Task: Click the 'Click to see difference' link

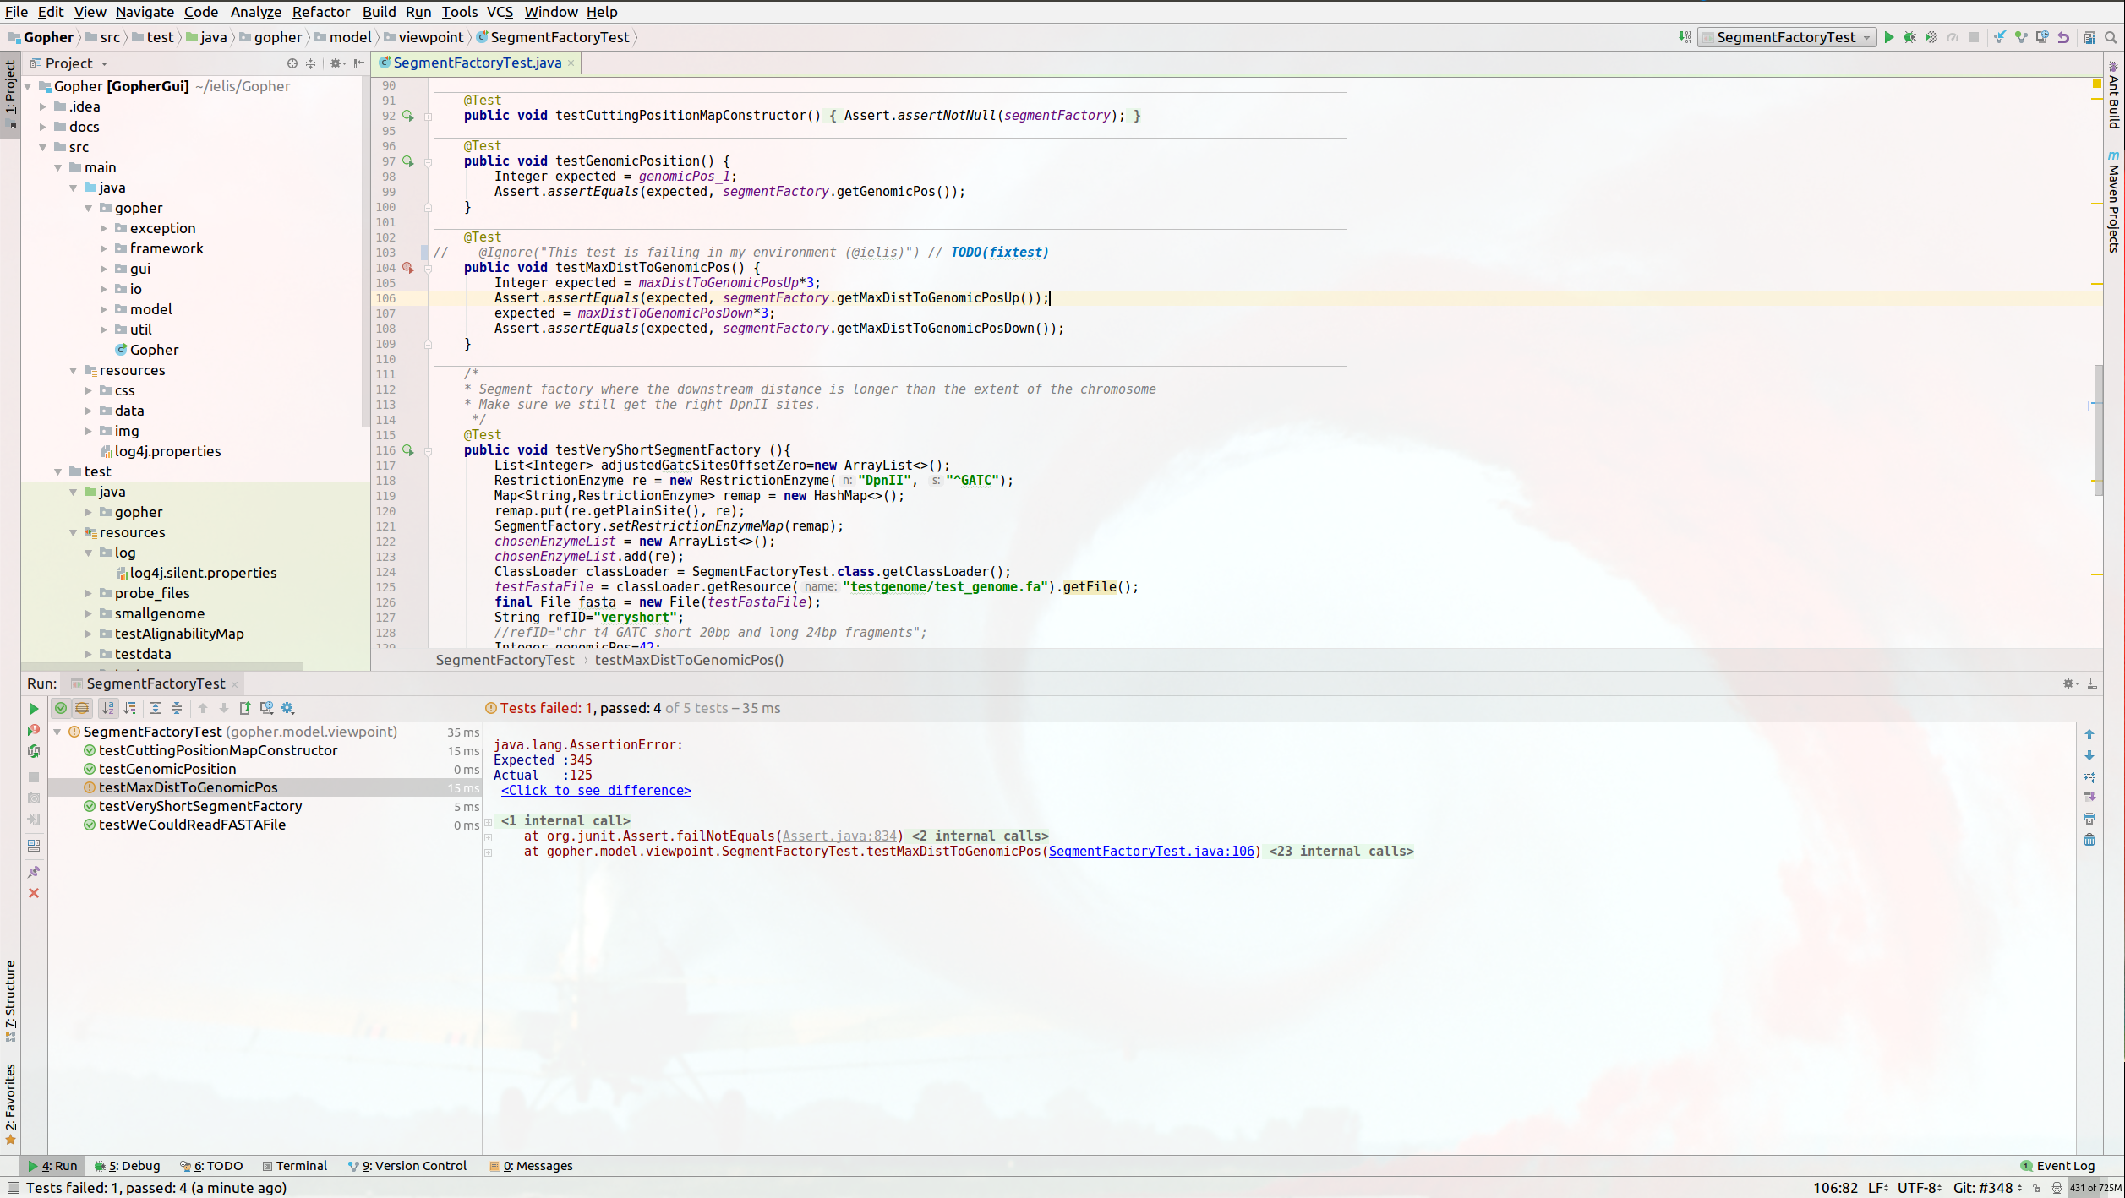Action: [x=596, y=791]
